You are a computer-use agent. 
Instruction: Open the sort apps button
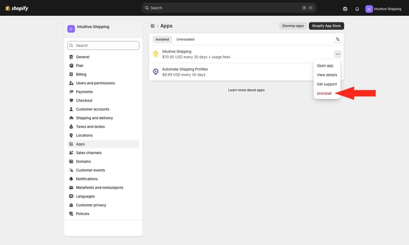tap(338, 40)
